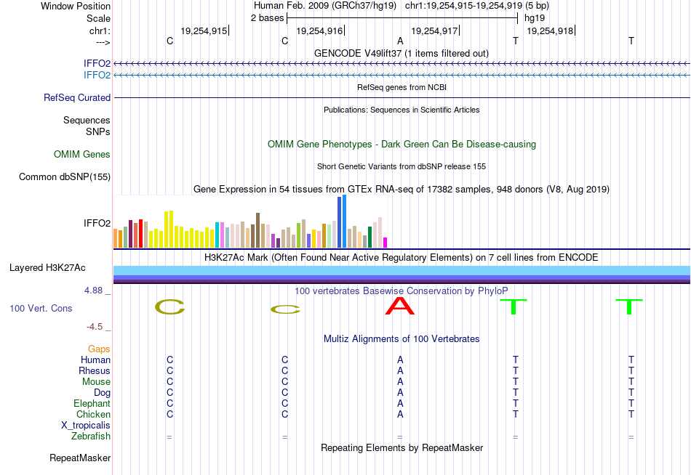Click the Window Position track label
Image resolution: width=691 pixels, height=475 pixels.
(x=76, y=6)
